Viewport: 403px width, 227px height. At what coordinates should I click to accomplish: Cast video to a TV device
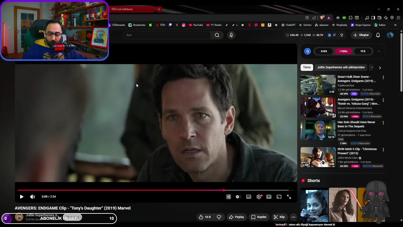pos(279,197)
